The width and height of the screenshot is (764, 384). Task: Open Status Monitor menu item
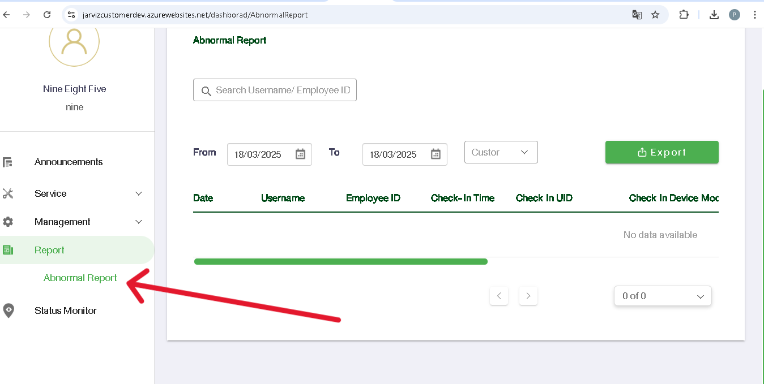(x=66, y=310)
